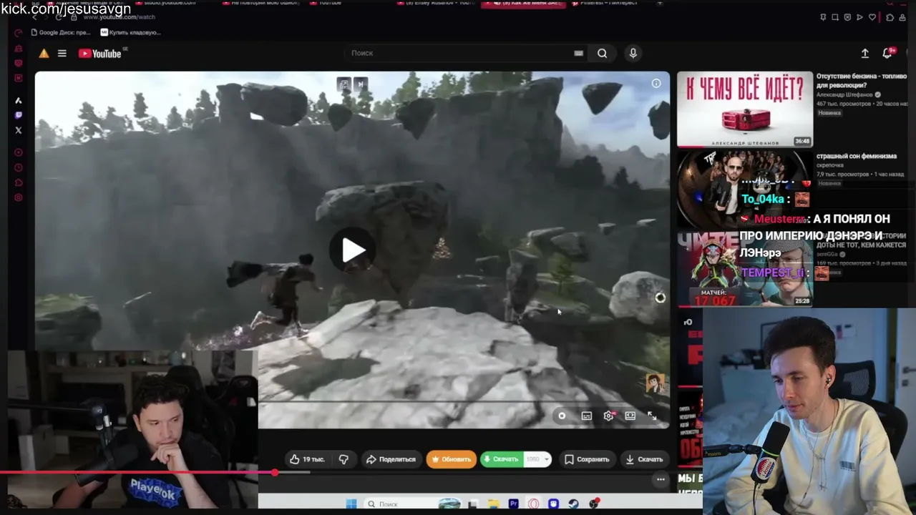Open video 'Отсутствие бензина - топливо для революции?'
This screenshot has height=515, width=916.
(861, 81)
